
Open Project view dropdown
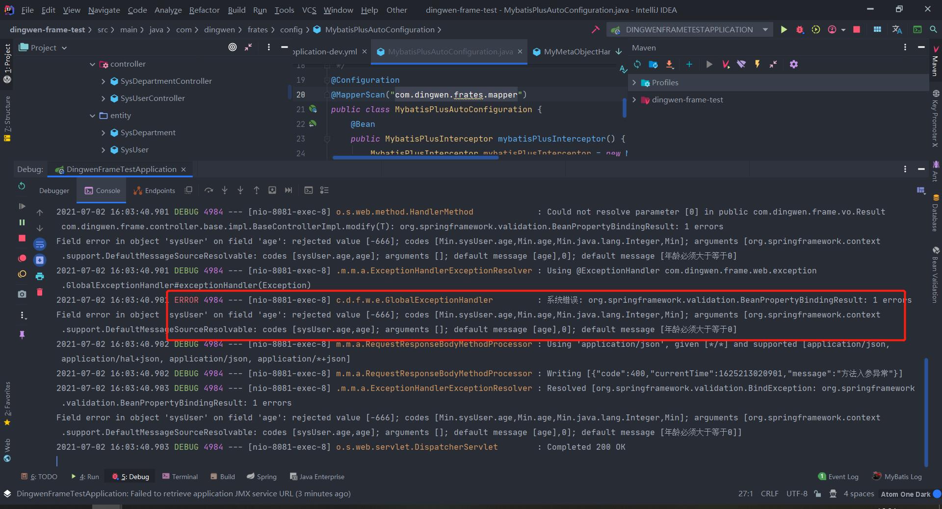pyautogui.click(x=64, y=48)
